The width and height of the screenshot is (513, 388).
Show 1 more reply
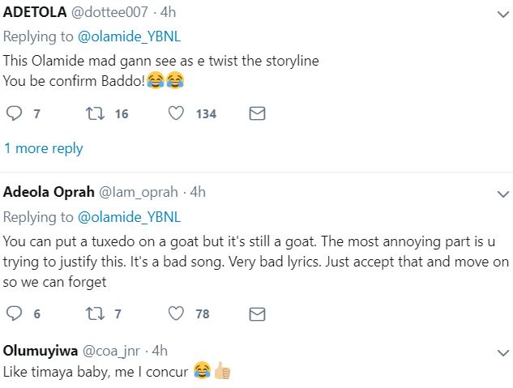44,148
